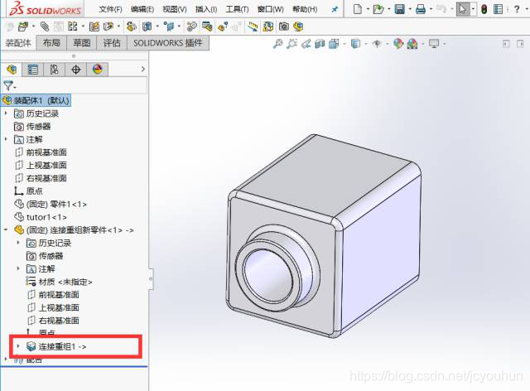
Task: Click the Open file folder icon
Action: [378, 9]
